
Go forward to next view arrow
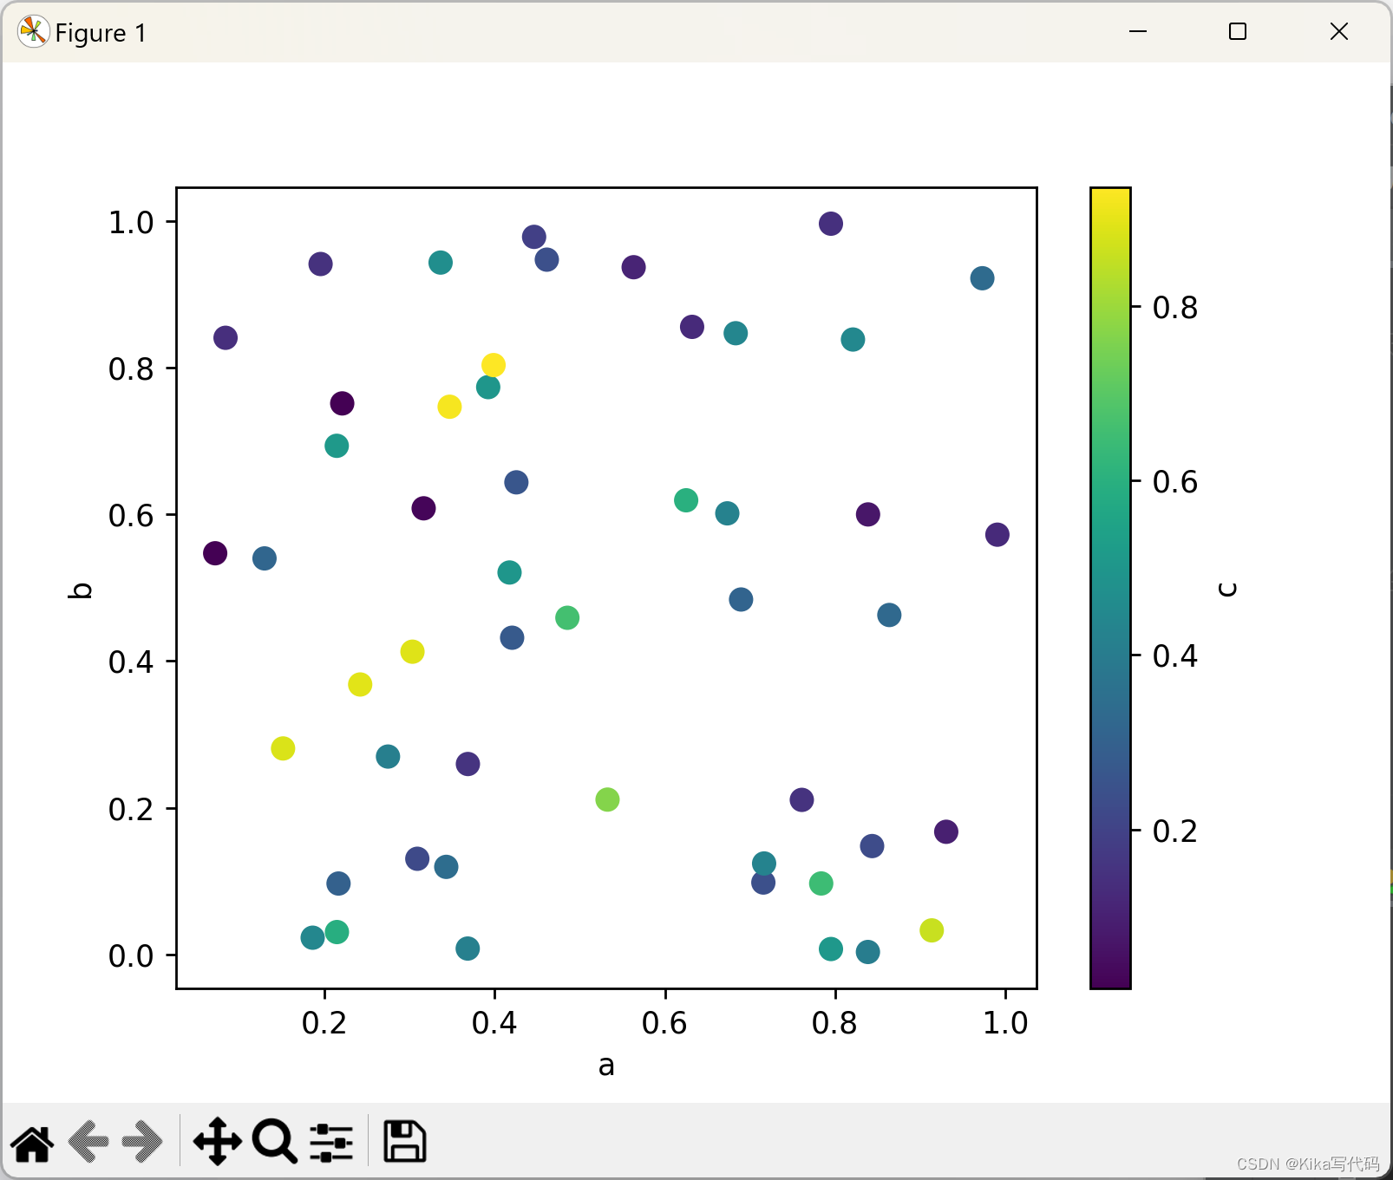[142, 1142]
